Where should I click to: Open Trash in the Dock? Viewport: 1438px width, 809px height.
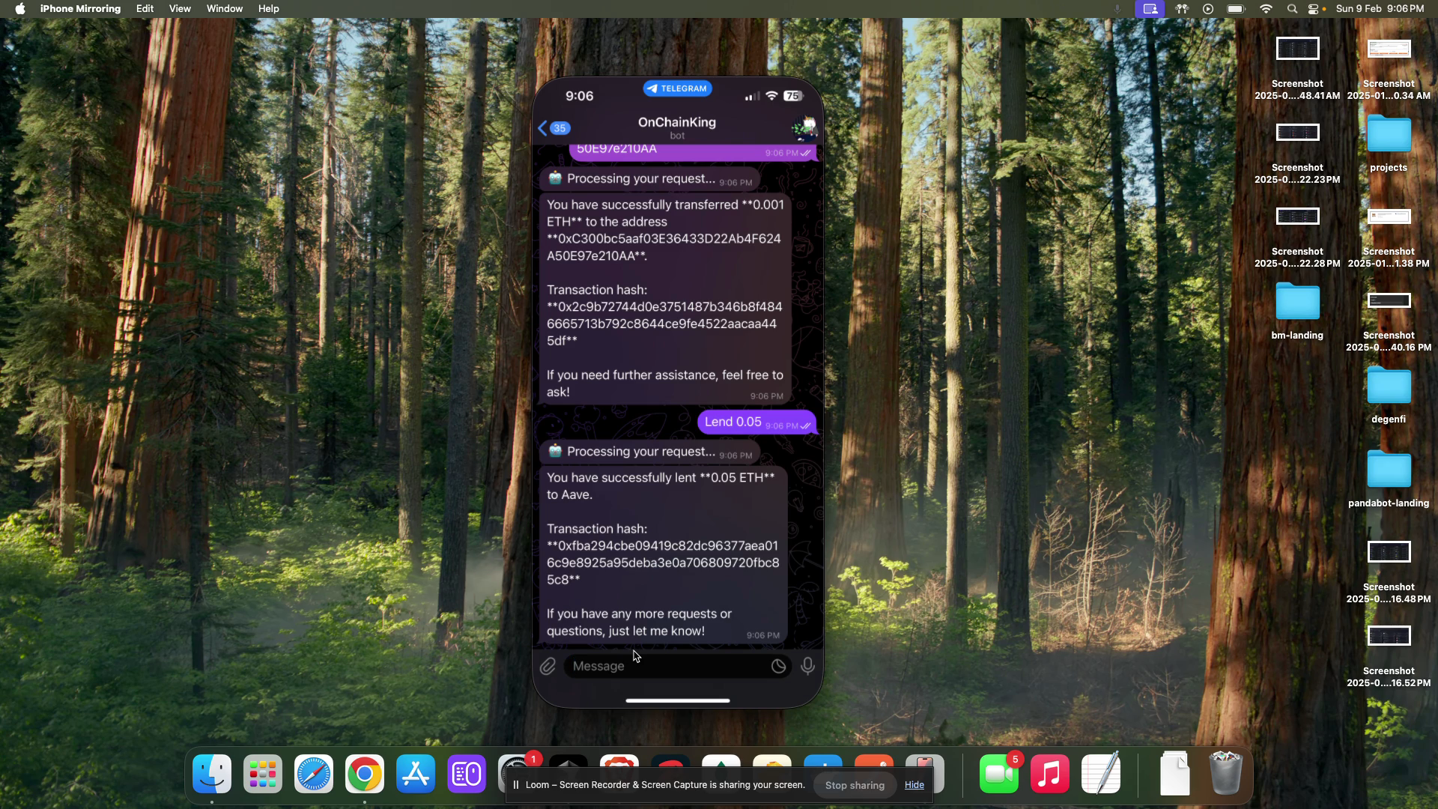1226,774
